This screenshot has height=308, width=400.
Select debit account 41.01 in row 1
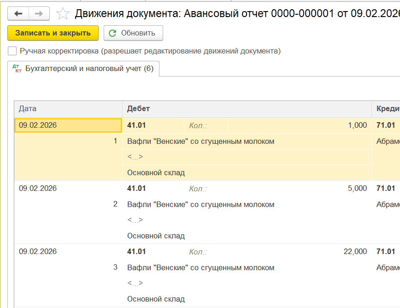tap(136, 125)
